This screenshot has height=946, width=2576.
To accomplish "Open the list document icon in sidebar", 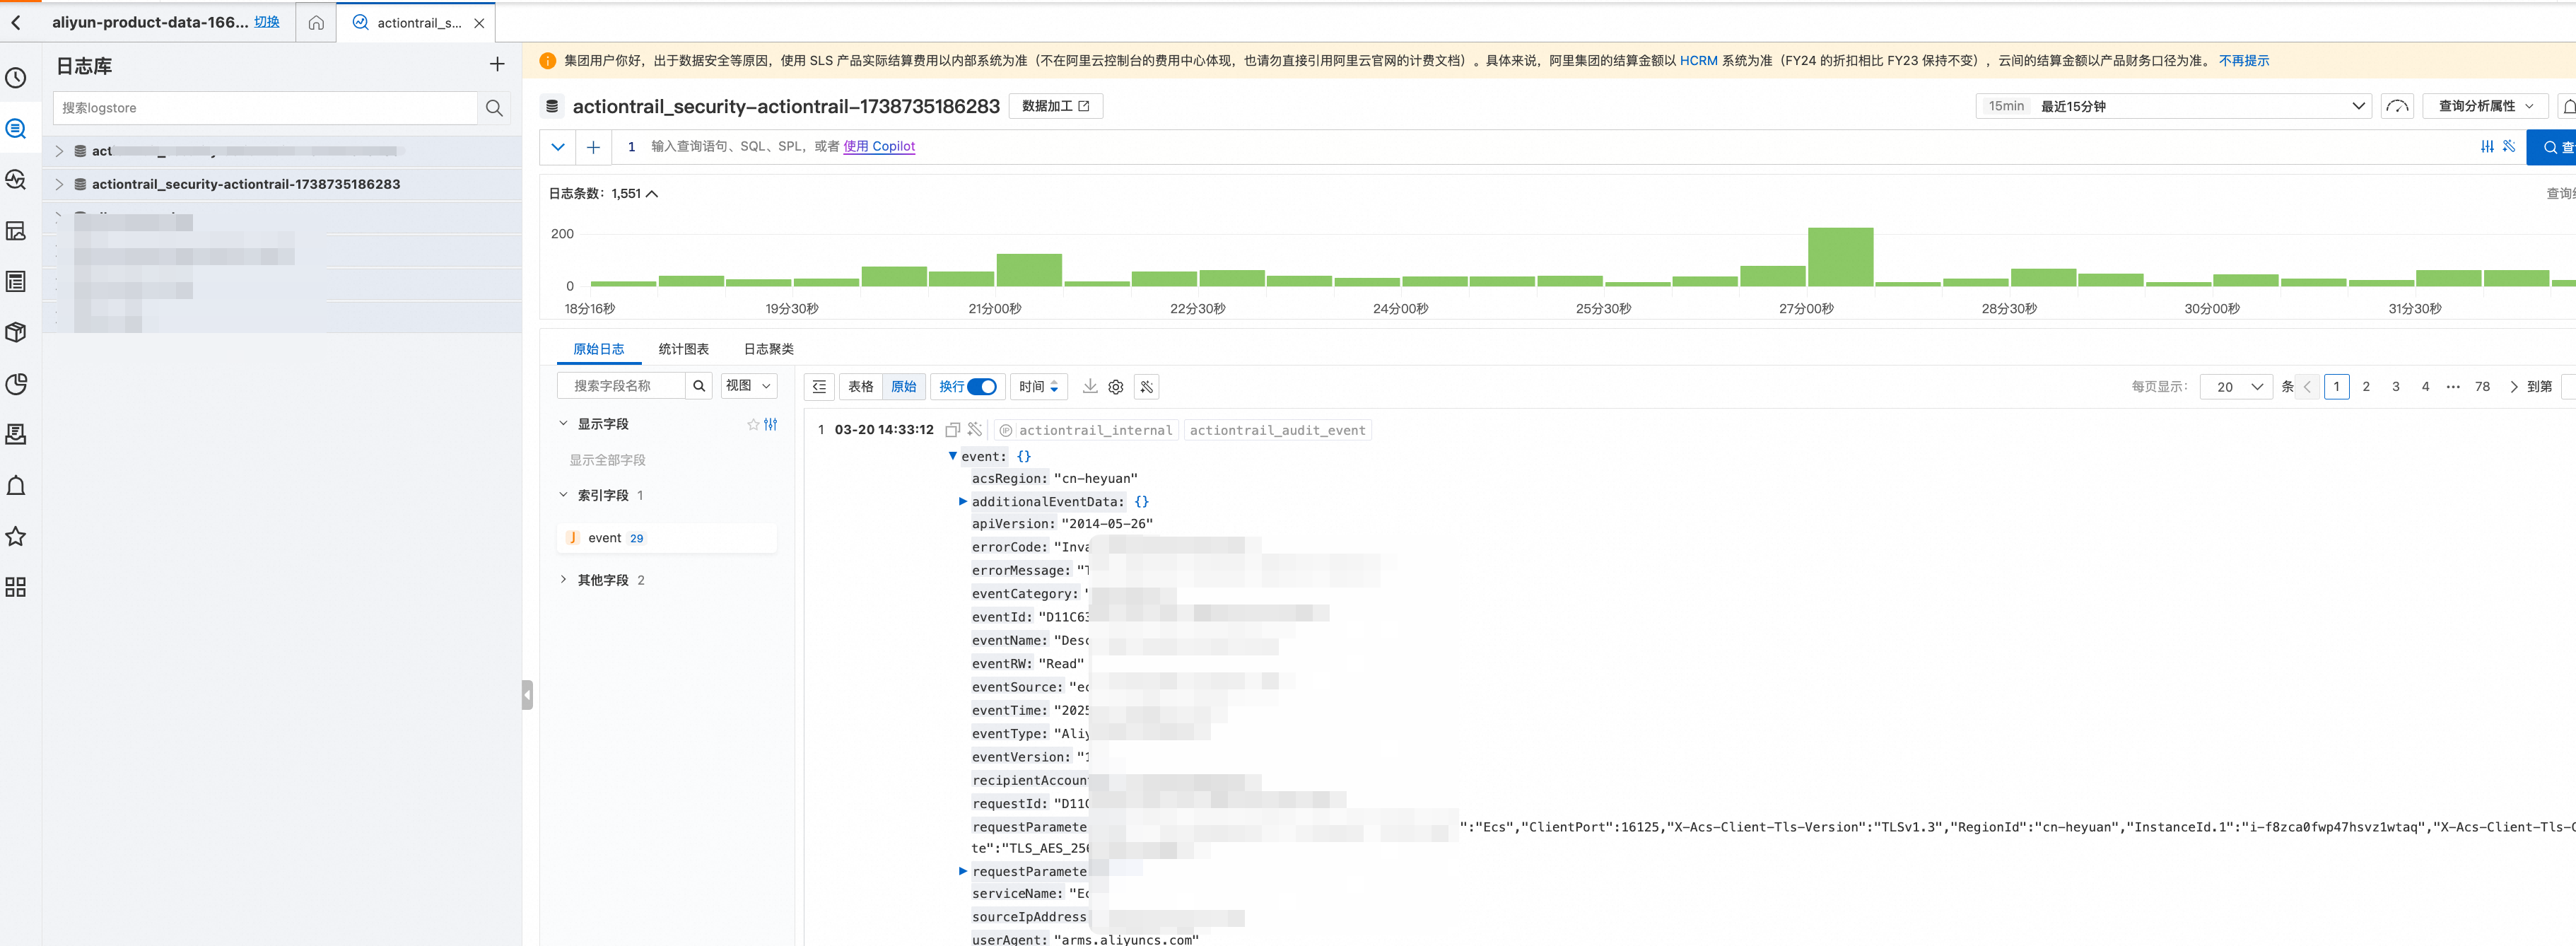I will tap(16, 282).
